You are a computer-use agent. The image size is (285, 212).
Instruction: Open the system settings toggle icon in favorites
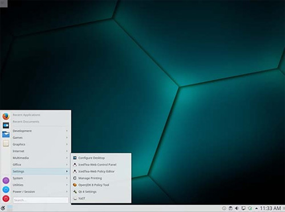click(x=6, y=125)
